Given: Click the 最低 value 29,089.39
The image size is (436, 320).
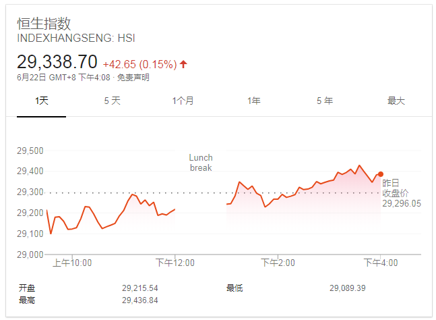Looking at the screenshot, I should (348, 288).
